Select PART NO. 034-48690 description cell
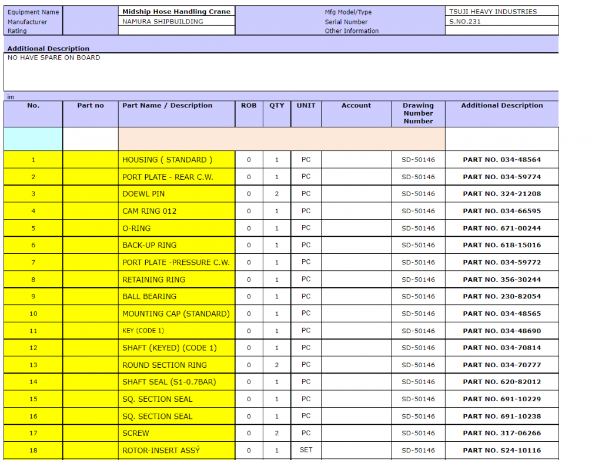The width and height of the screenshot is (602, 460). (x=501, y=331)
